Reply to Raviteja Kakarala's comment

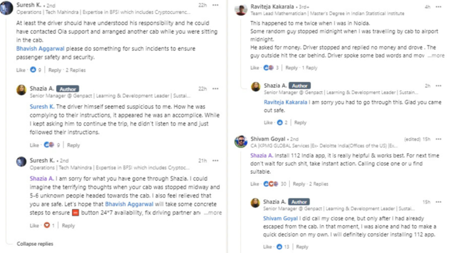pos(291,68)
